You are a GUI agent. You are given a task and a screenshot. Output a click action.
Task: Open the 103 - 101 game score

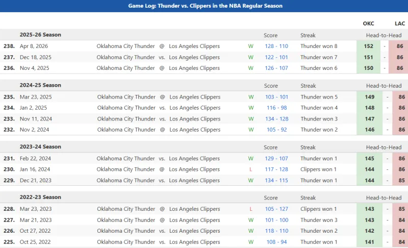276,97
